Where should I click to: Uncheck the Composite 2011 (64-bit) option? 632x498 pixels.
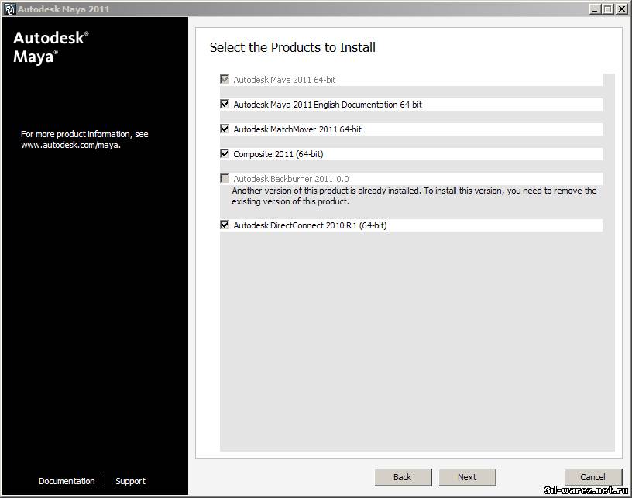click(225, 153)
